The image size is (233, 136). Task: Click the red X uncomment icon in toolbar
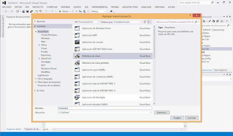click(x=40, y=11)
